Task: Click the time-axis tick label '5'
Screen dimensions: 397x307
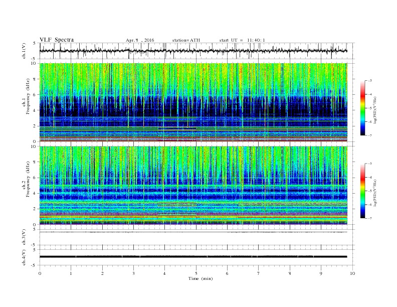Action: tap(196, 273)
